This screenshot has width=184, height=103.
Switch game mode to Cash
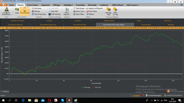[x=17, y=11]
